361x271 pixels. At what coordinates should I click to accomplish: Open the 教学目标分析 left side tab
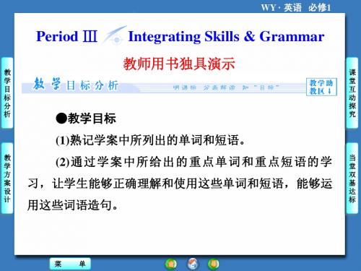click(x=7, y=93)
